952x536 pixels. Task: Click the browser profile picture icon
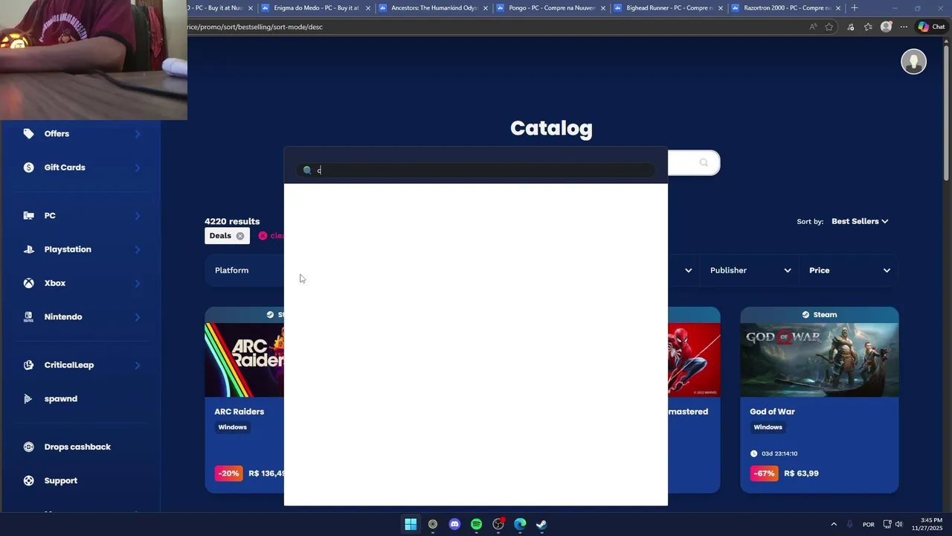886,27
